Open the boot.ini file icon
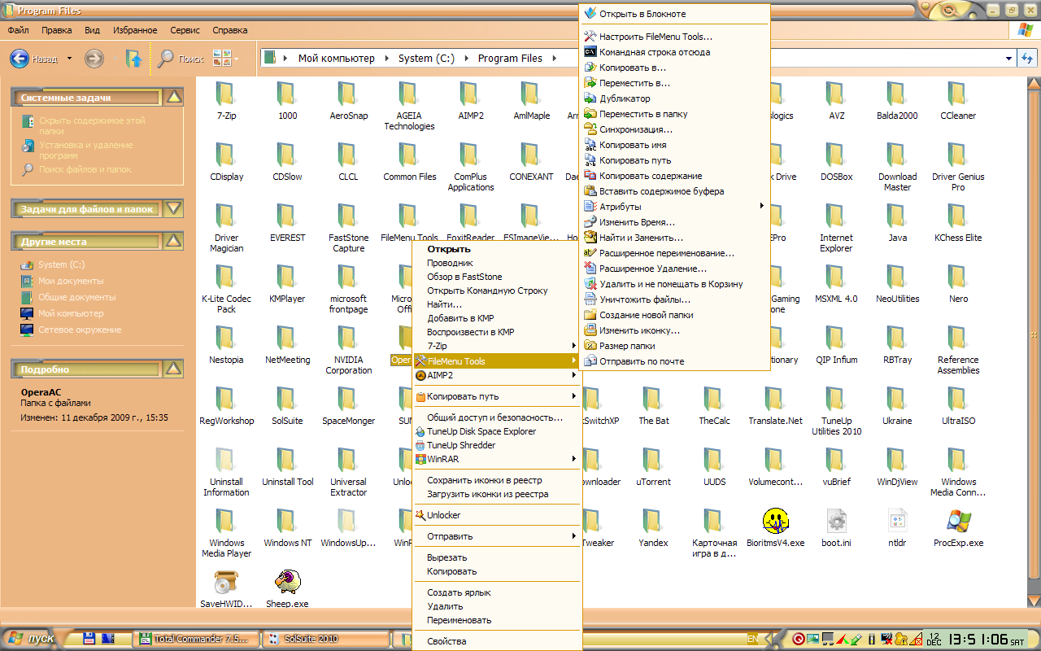1041x651 pixels. 836,522
